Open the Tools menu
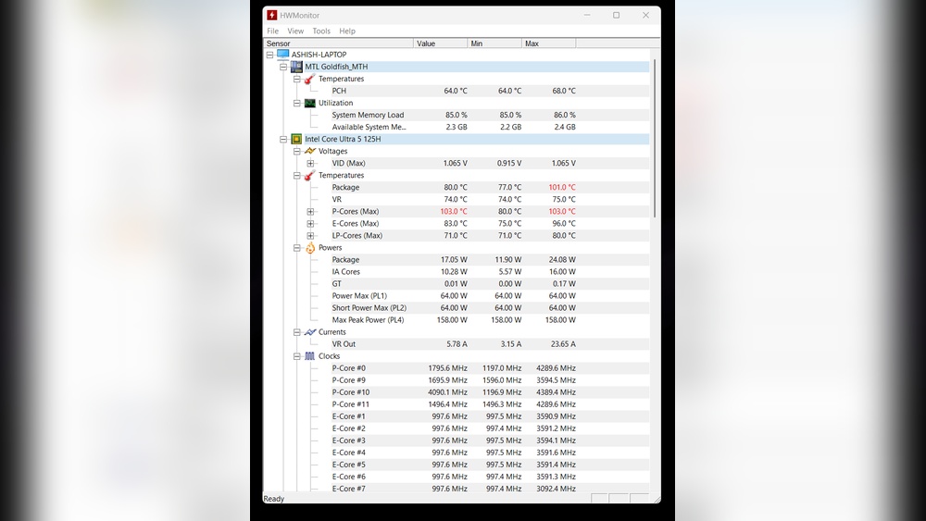 point(321,31)
